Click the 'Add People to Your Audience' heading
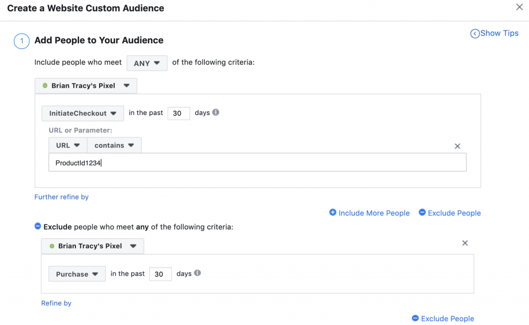This screenshot has width=529, height=325. [99, 40]
